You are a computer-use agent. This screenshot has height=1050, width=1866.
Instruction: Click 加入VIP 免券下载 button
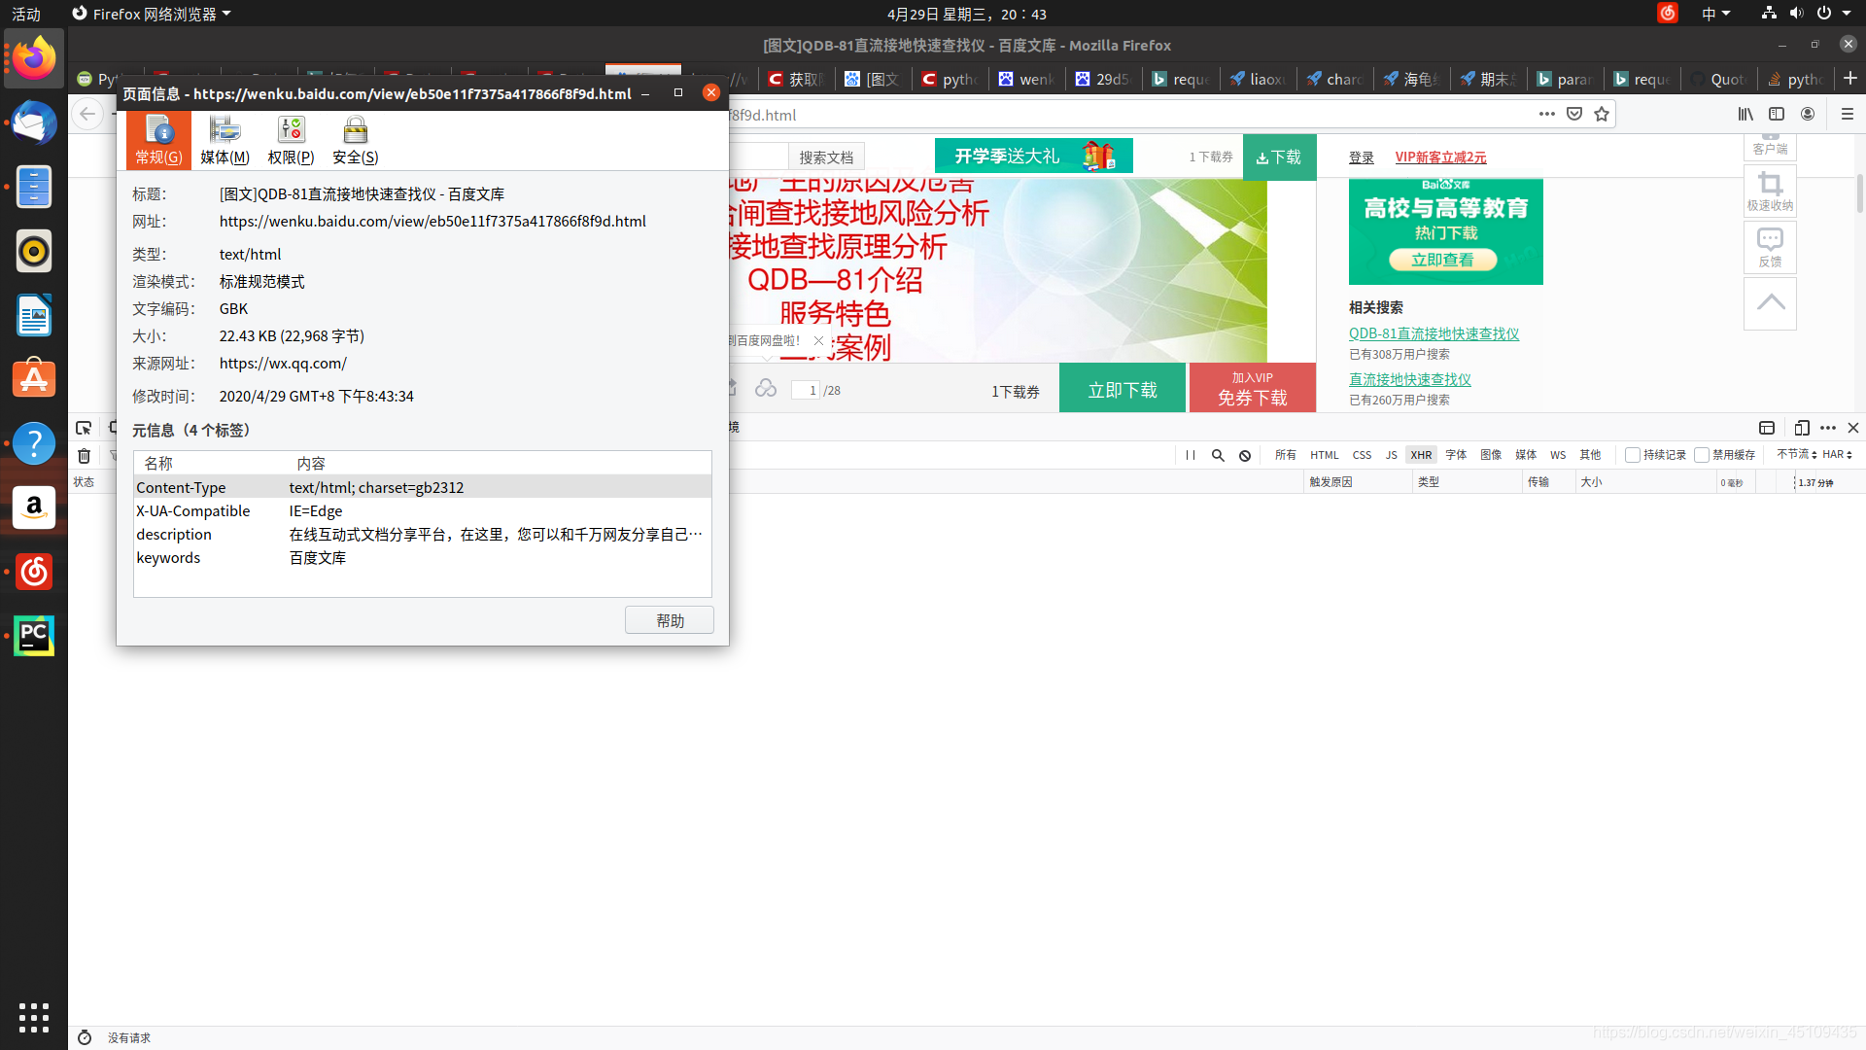pos(1253,389)
